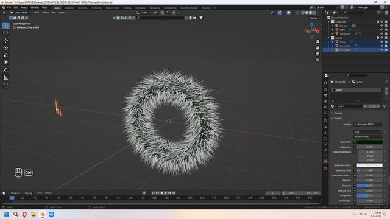This screenshot has width=390, height=219.
Task: Collapse the Surface panel
Action: [338, 119]
